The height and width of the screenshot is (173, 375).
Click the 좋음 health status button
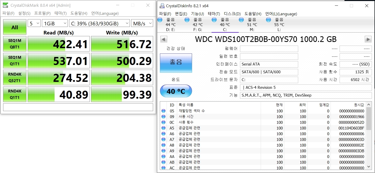[176, 63]
